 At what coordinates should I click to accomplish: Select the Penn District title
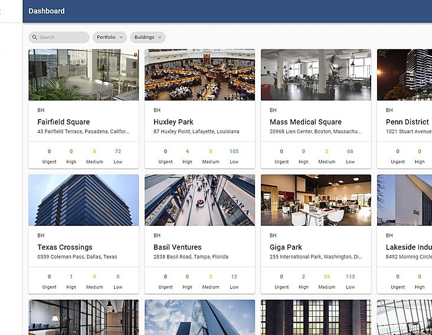407,122
